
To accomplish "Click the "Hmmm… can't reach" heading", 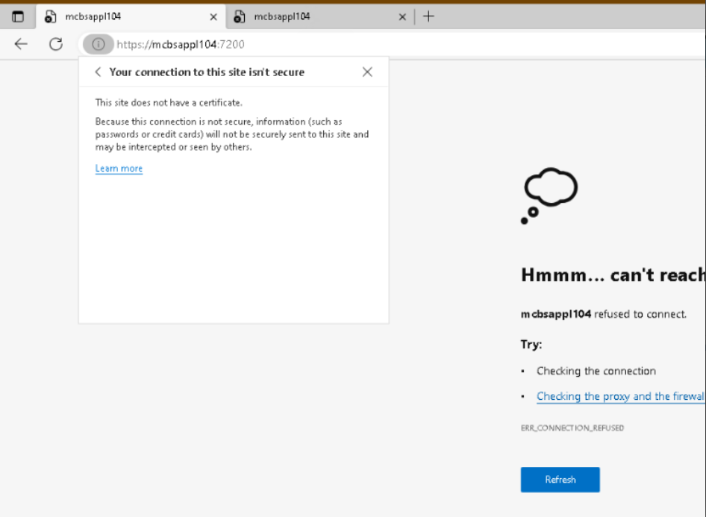I will (x=612, y=275).
